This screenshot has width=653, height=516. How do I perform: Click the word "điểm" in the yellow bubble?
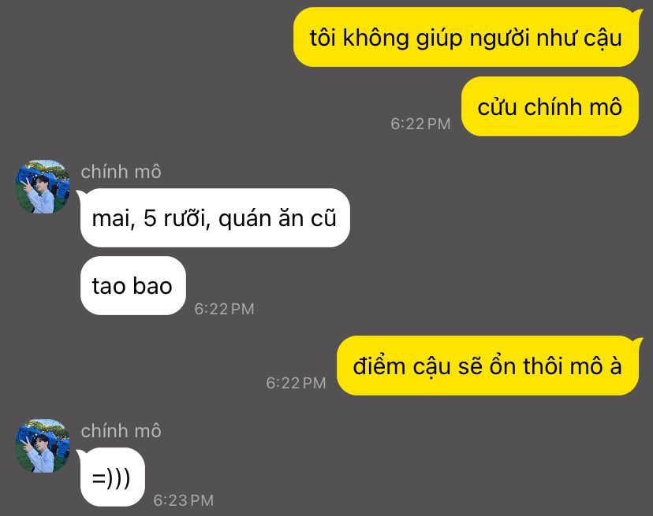[379, 366]
